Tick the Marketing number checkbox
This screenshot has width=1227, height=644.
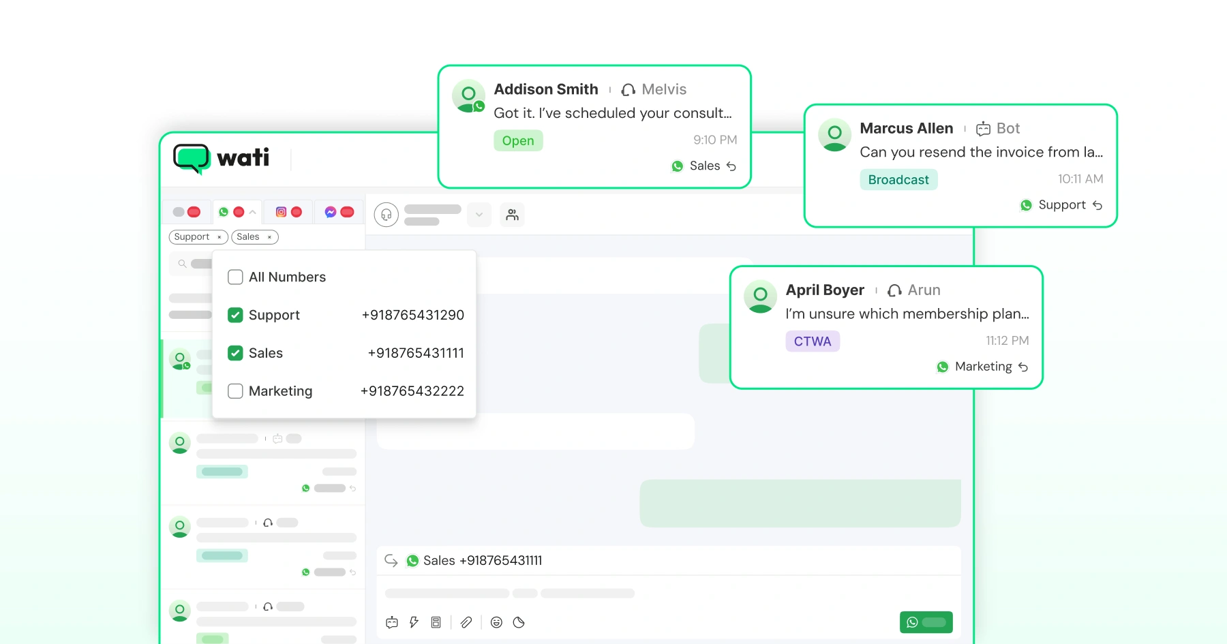pos(235,391)
